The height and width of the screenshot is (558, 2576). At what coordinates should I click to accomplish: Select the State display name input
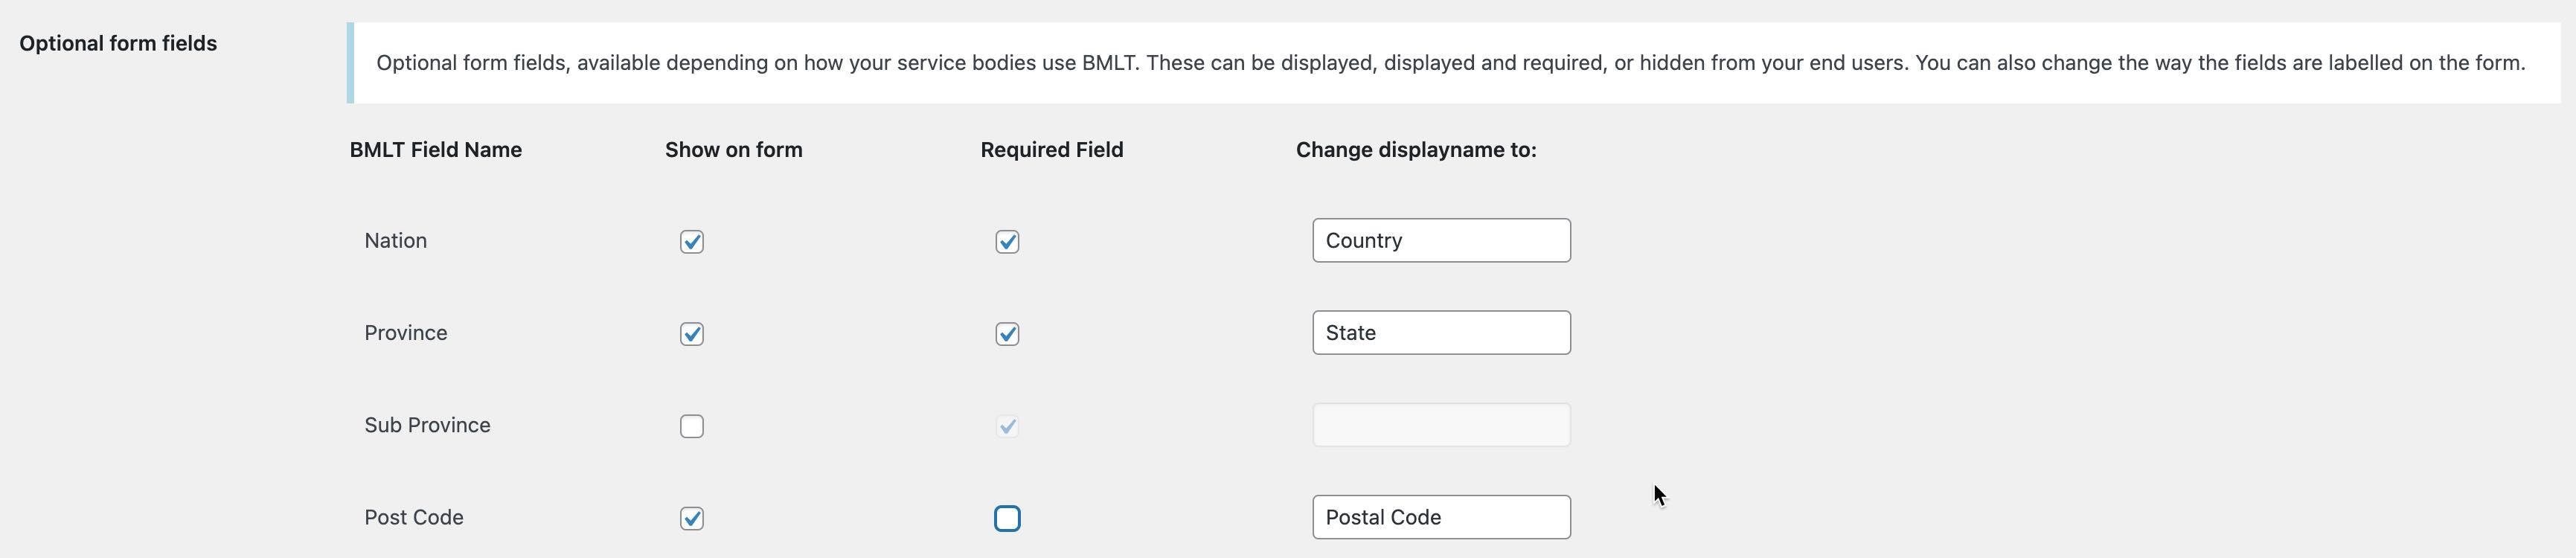1441,332
